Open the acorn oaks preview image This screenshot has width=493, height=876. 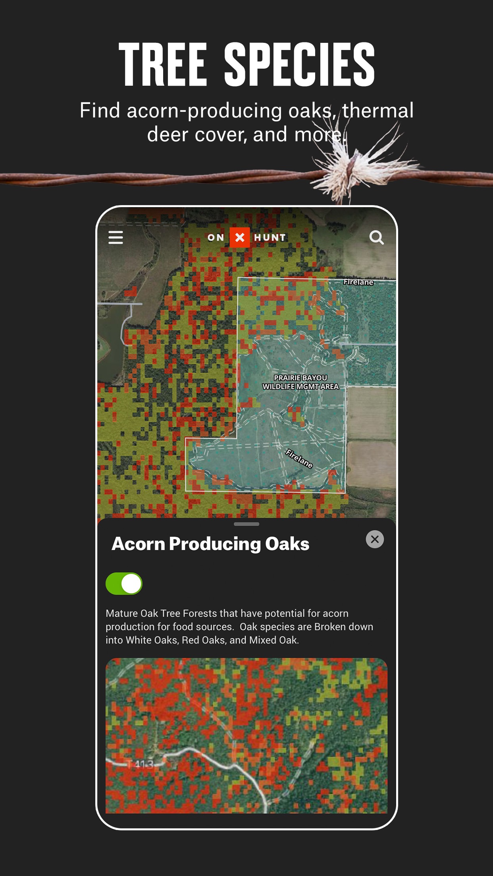coord(246,736)
